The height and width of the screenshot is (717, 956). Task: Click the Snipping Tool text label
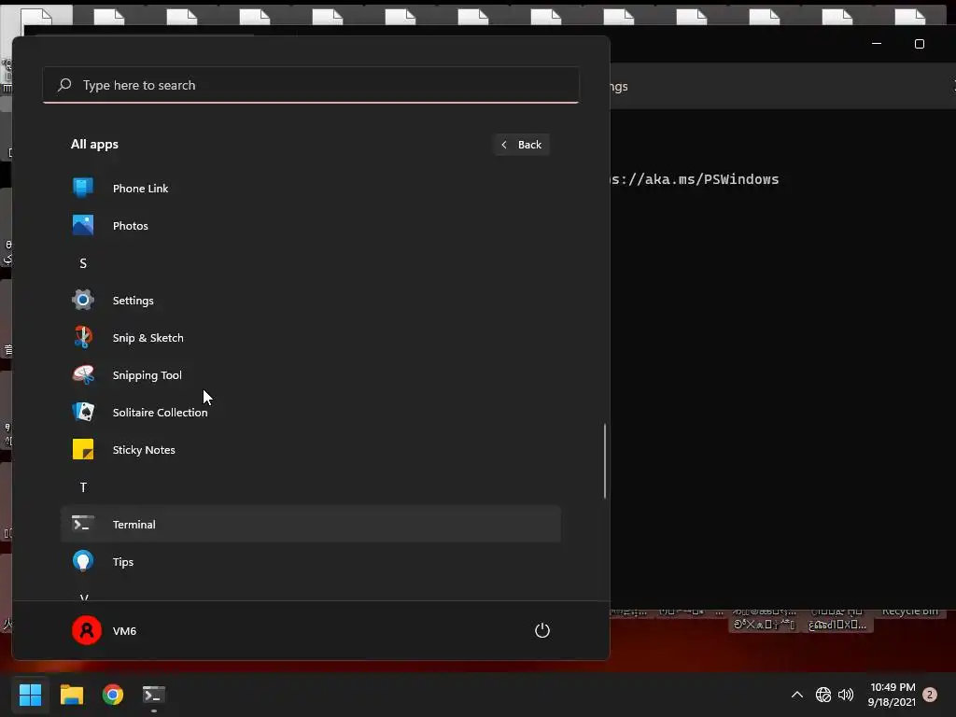pyautogui.click(x=147, y=375)
